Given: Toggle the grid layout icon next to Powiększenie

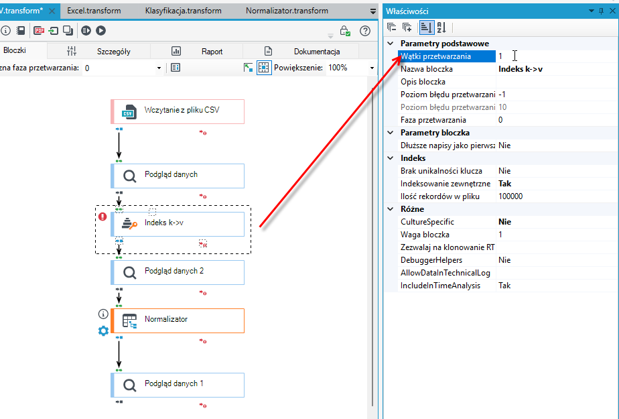Looking at the screenshot, I should 264,68.
